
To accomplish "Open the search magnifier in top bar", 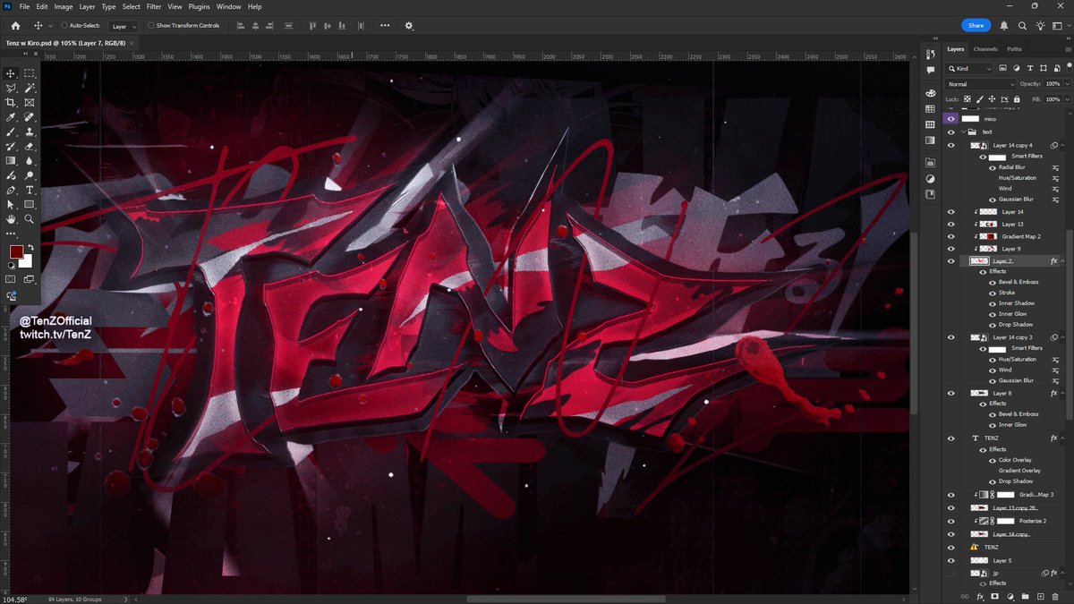I will (1022, 26).
